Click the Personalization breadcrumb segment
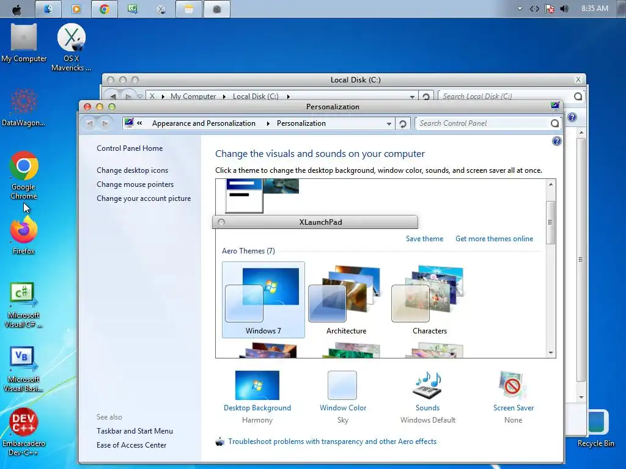The width and height of the screenshot is (626, 469). tap(301, 123)
